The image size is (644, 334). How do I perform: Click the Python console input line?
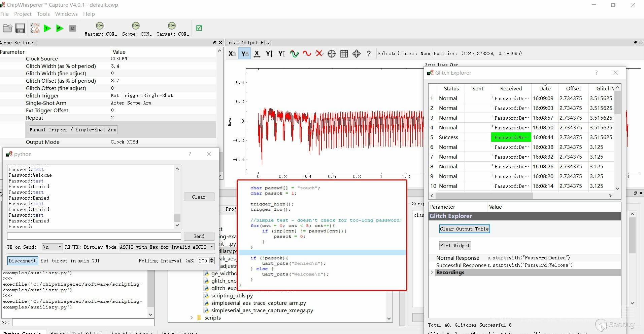(x=83, y=323)
